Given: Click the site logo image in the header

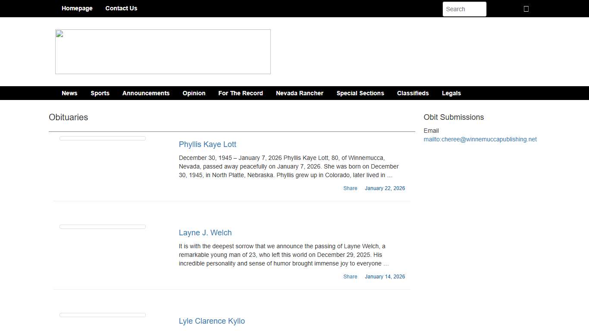Looking at the screenshot, I should (163, 52).
